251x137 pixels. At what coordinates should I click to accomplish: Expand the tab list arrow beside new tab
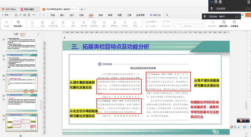[86, 9]
